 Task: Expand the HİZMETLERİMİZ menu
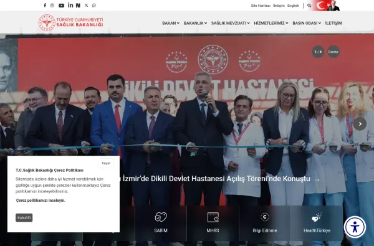coord(271,23)
